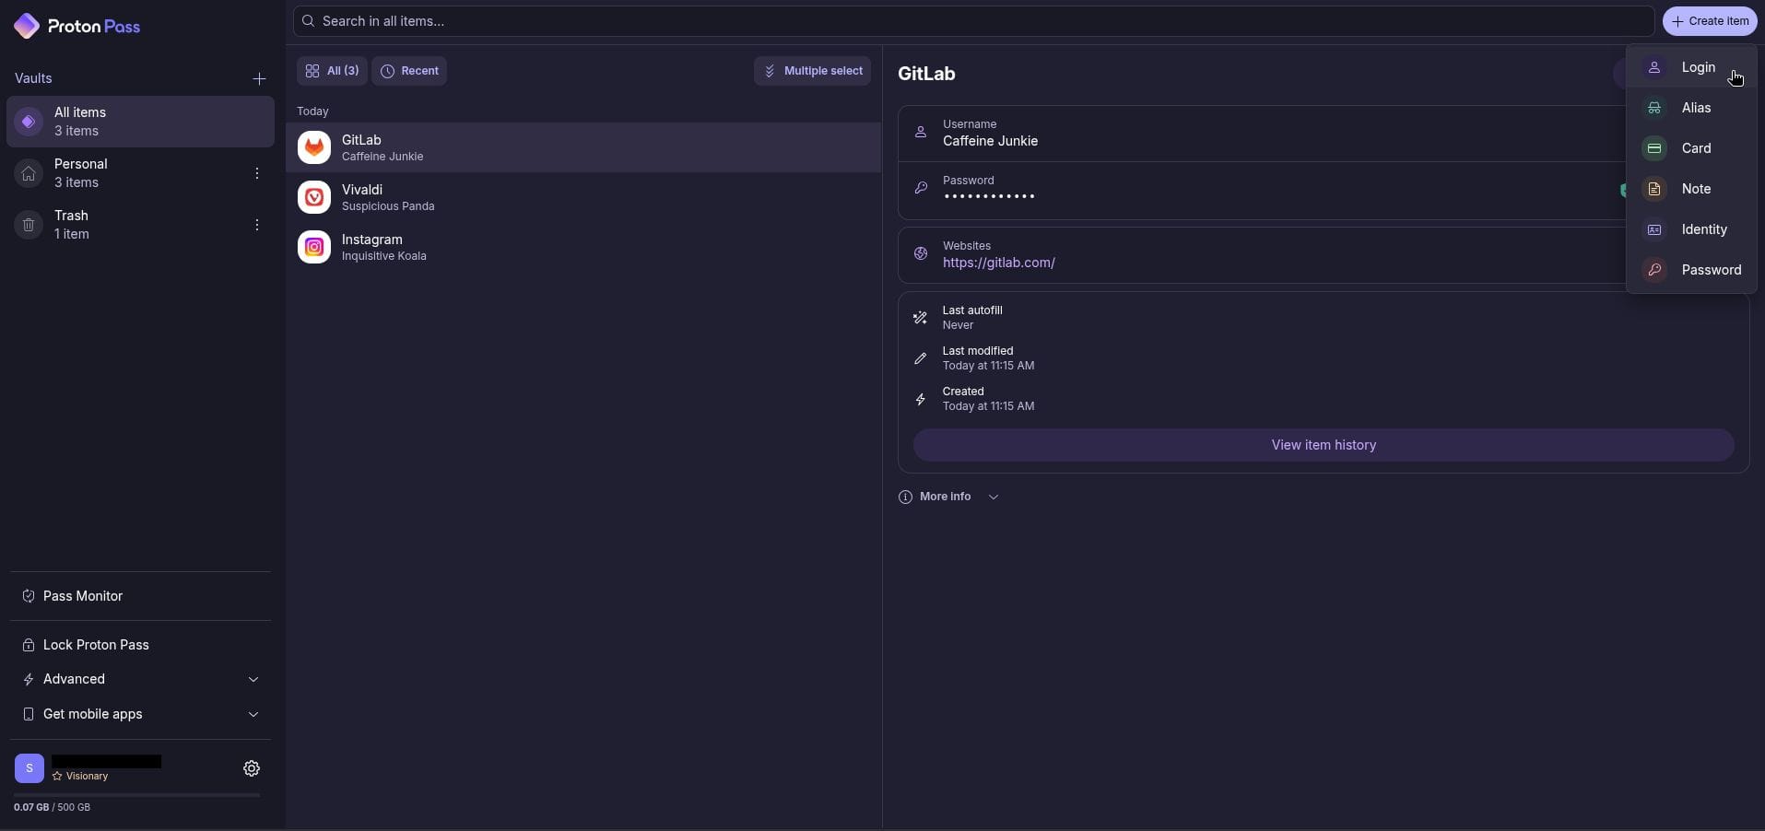Screen dimensions: 1765x831
Task: Choose Login from create menu
Action: coord(1698,67)
